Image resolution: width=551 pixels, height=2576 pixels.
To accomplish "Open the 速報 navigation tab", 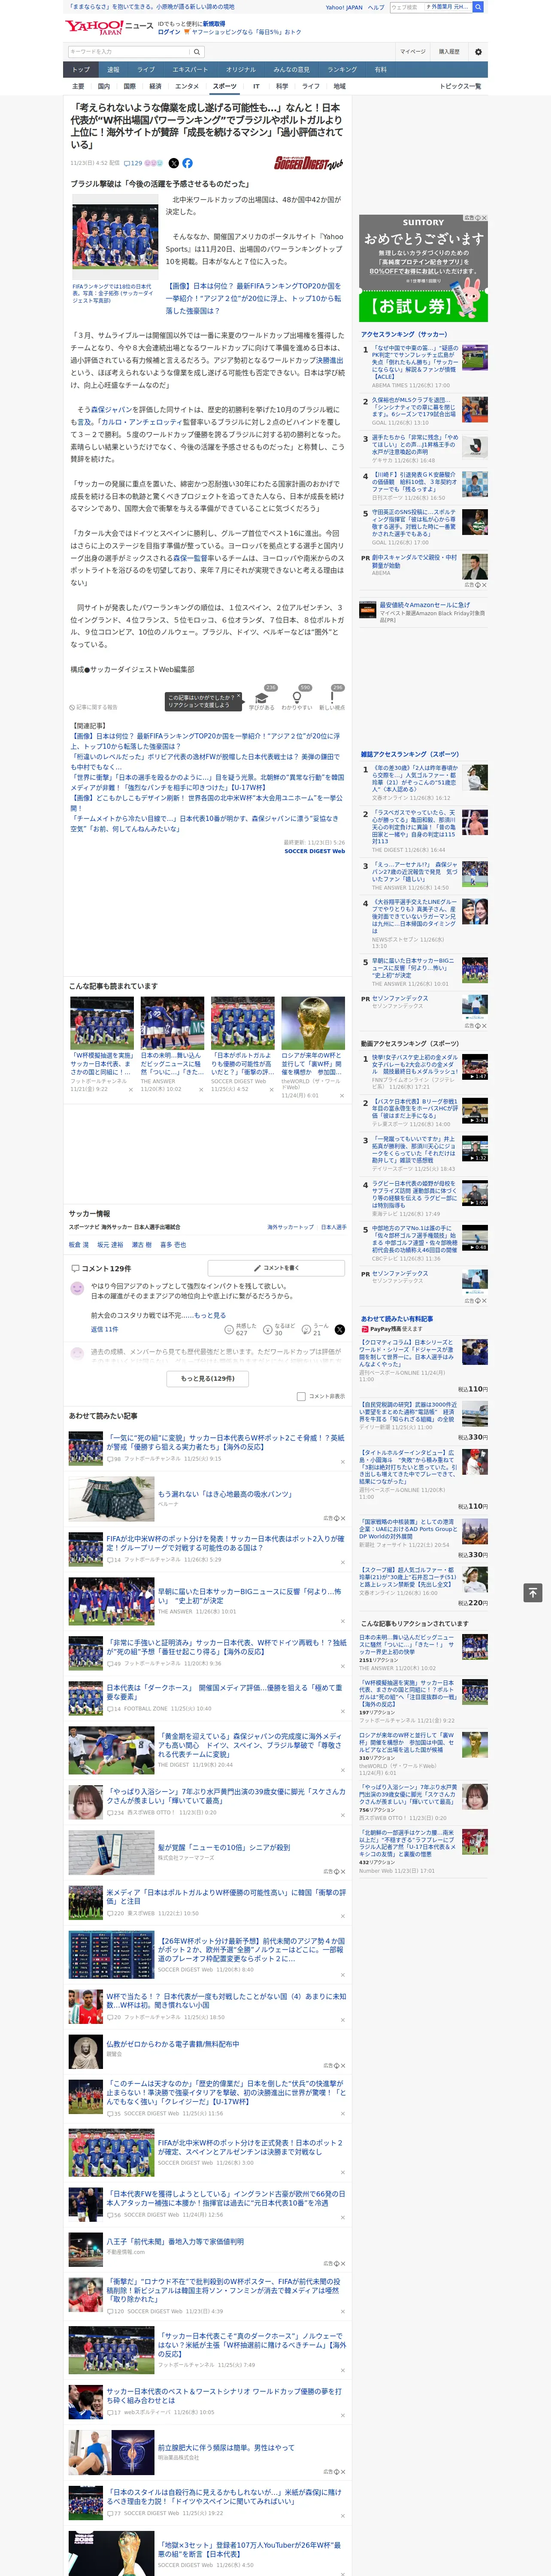I will (x=113, y=69).
